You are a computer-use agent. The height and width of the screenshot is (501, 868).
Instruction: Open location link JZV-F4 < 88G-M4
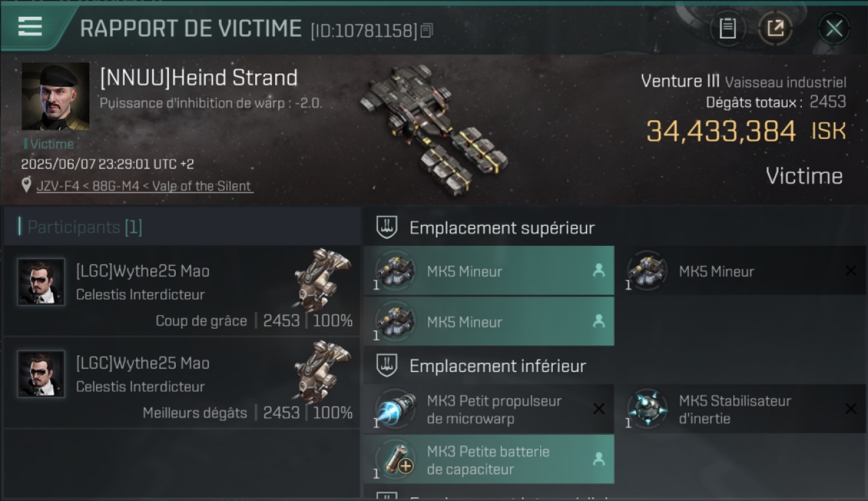[144, 186]
